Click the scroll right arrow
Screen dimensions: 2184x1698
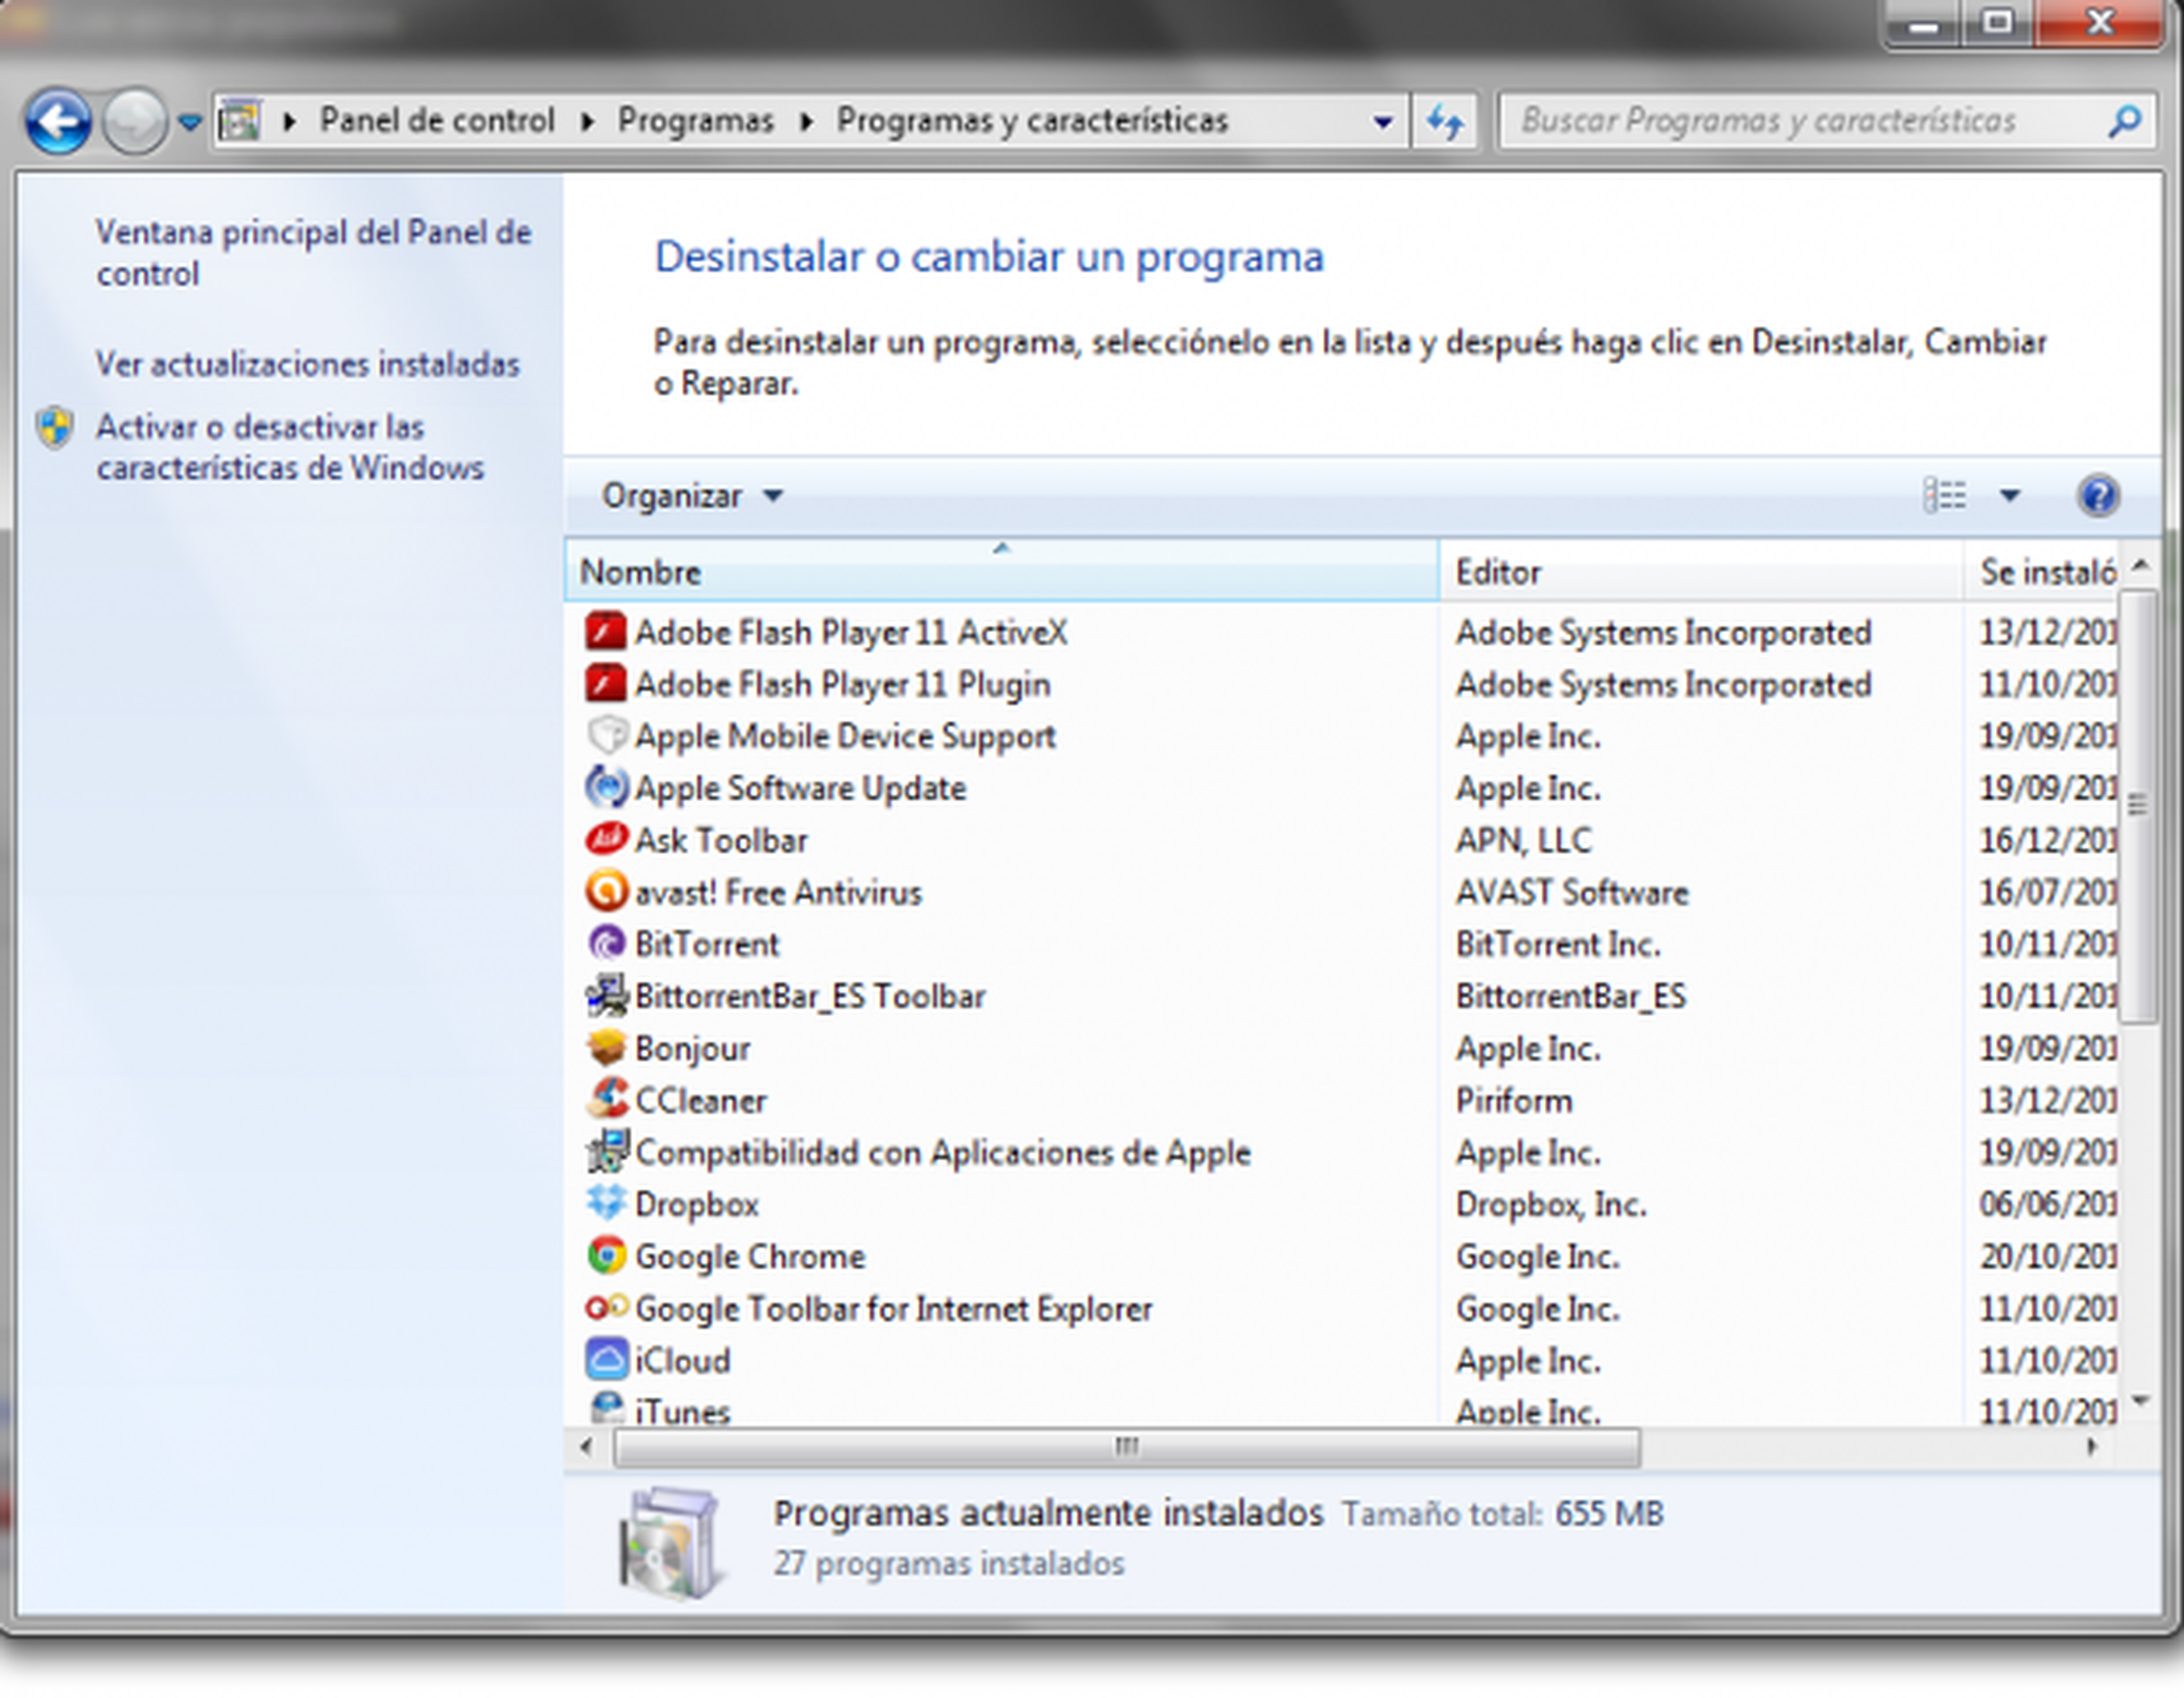2091,1447
